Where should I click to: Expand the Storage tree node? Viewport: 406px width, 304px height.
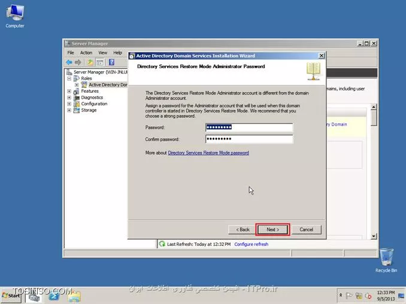69,110
